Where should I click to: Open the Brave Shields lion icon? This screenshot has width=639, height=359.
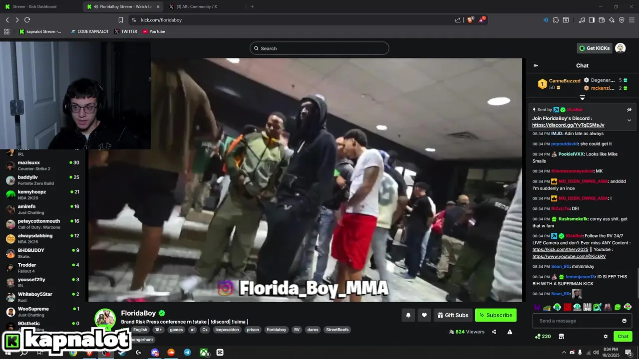coord(470,20)
